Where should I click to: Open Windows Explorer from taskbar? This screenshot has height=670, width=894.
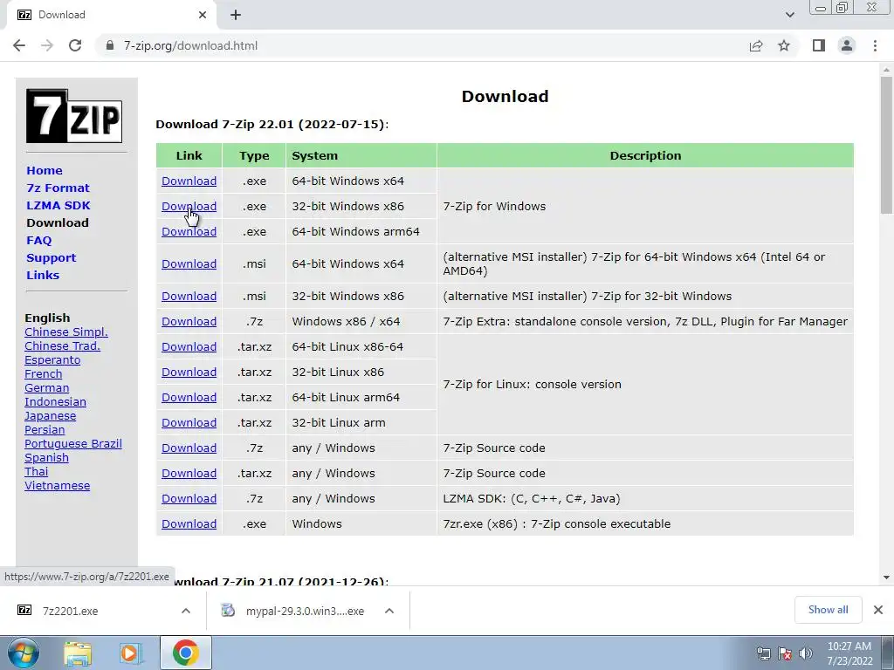[78, 653]
